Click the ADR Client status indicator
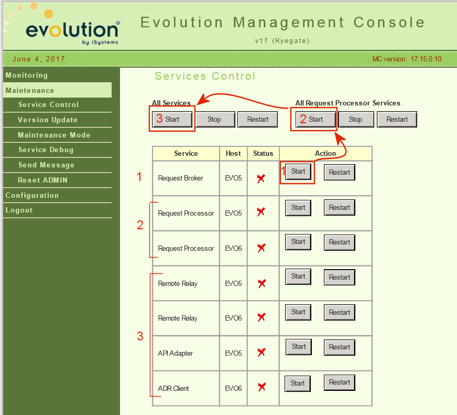457x415 pixels. pos(263,388)
